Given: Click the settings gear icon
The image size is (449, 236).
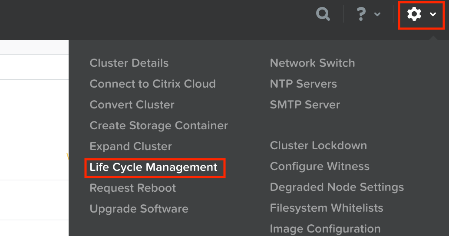Looking at the screenshot, I should (414, 14).
